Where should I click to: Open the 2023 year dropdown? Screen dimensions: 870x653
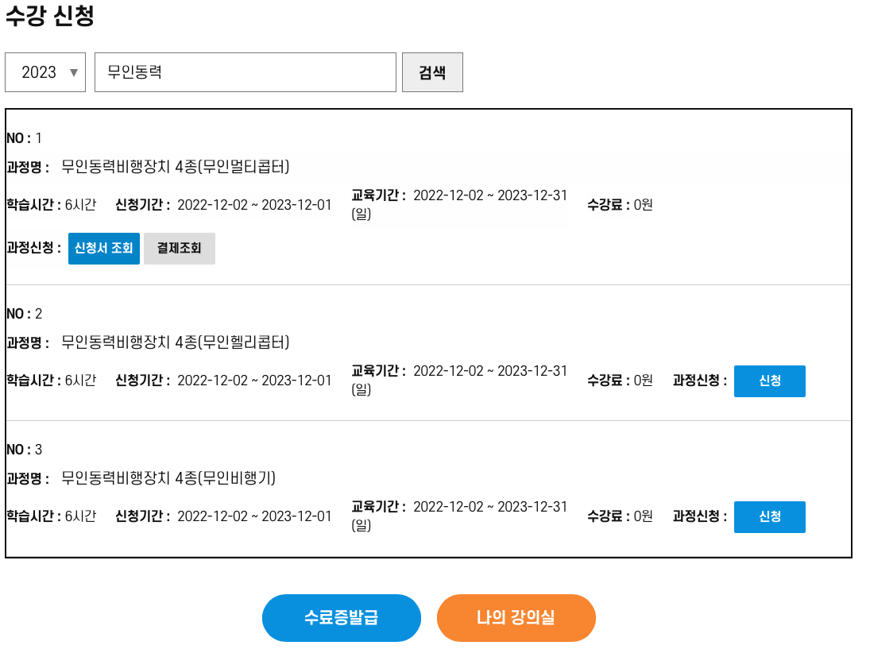tap(45, 71)
